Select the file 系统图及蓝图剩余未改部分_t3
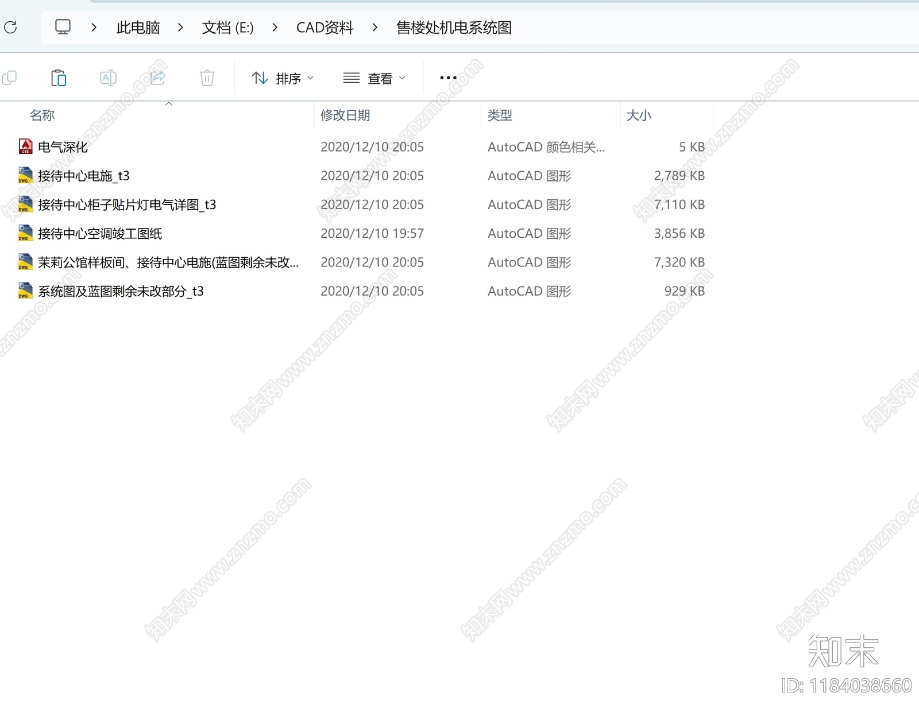This screenshot has width=919, height=708. point(121,291)
